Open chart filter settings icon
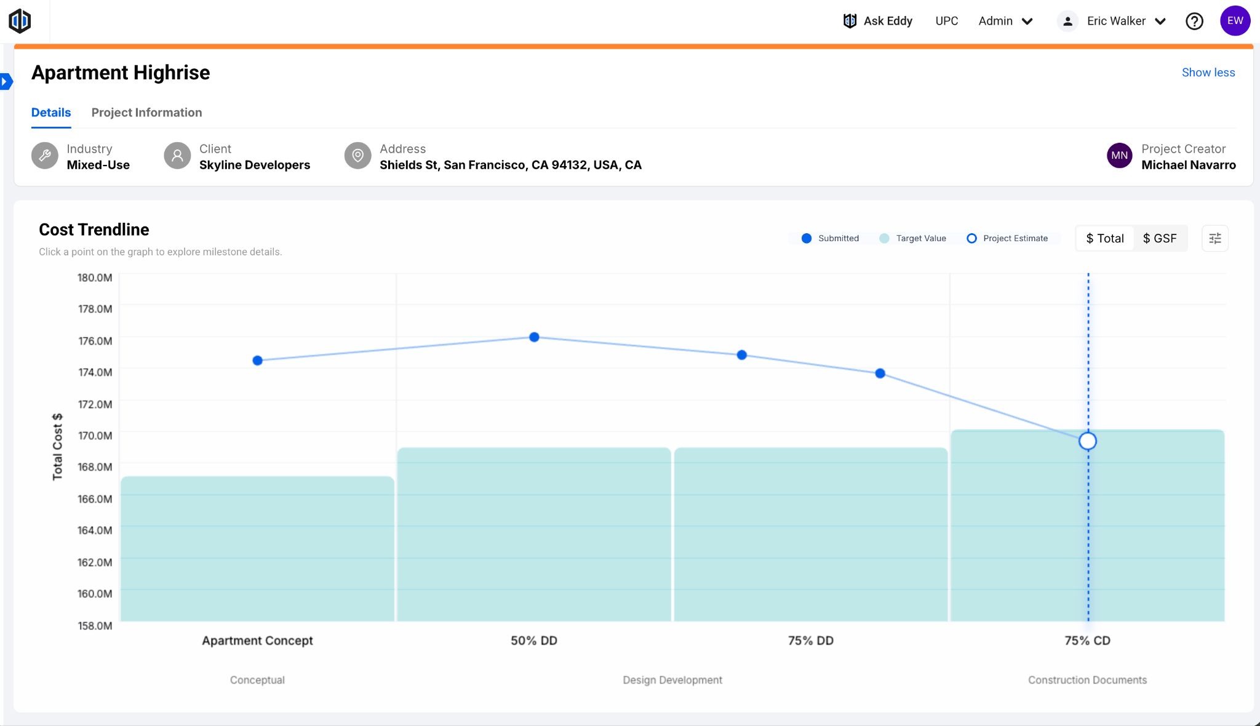The height and width of the screenshot is (726, 1260). coord(1214,238)
